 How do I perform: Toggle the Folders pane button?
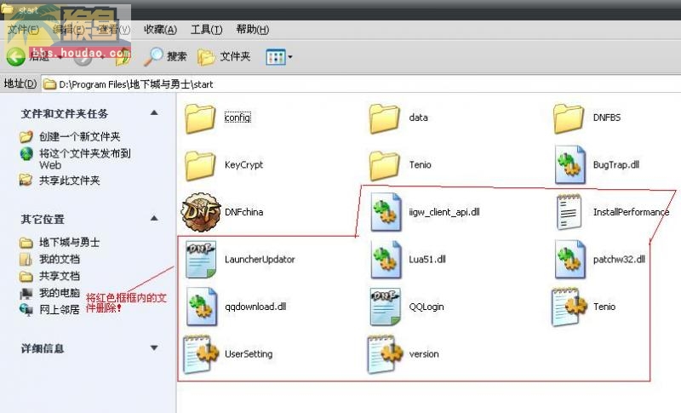pyautogui.click(x=224, y=56)
